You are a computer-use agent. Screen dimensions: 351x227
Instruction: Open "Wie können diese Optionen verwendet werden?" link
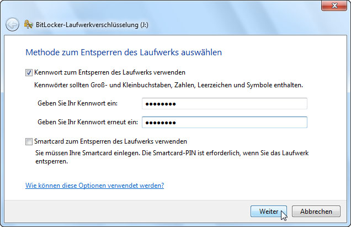pos(94,186)
